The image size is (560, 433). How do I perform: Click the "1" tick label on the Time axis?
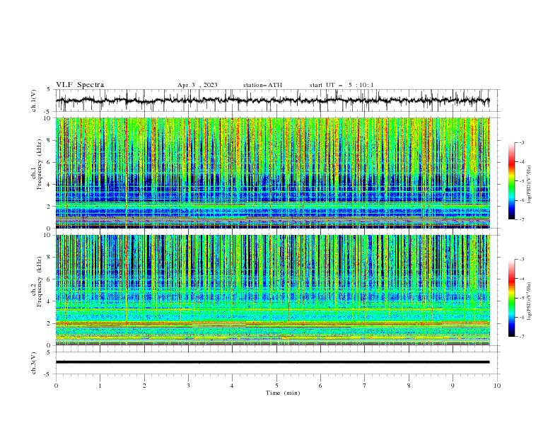[x=100, y=386]
